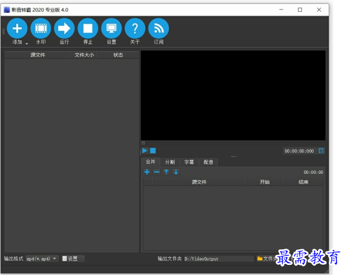Open the 添加 dropdown arrow

pos(27,44)
